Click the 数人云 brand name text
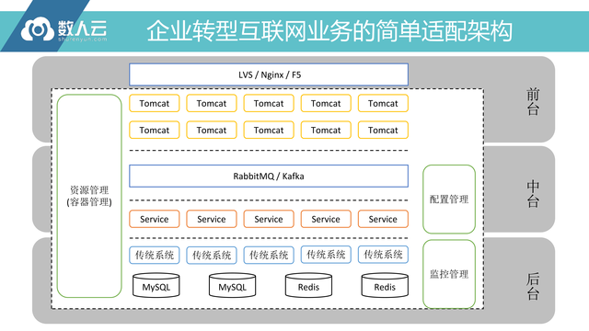The image size is (589, 331). tap(82, 28)
